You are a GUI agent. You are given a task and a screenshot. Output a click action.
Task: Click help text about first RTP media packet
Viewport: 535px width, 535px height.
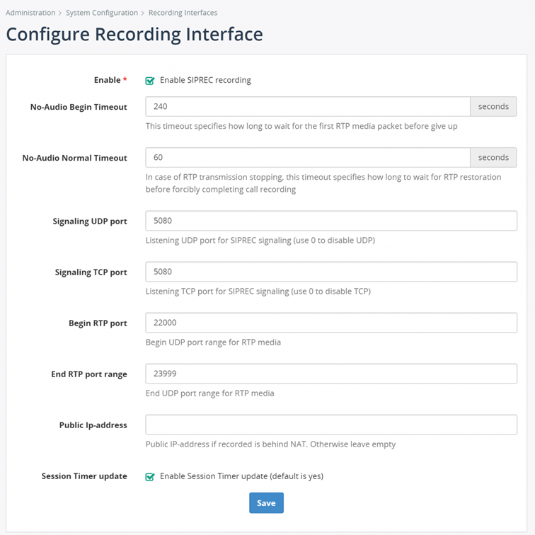click(x=301, y=126)
